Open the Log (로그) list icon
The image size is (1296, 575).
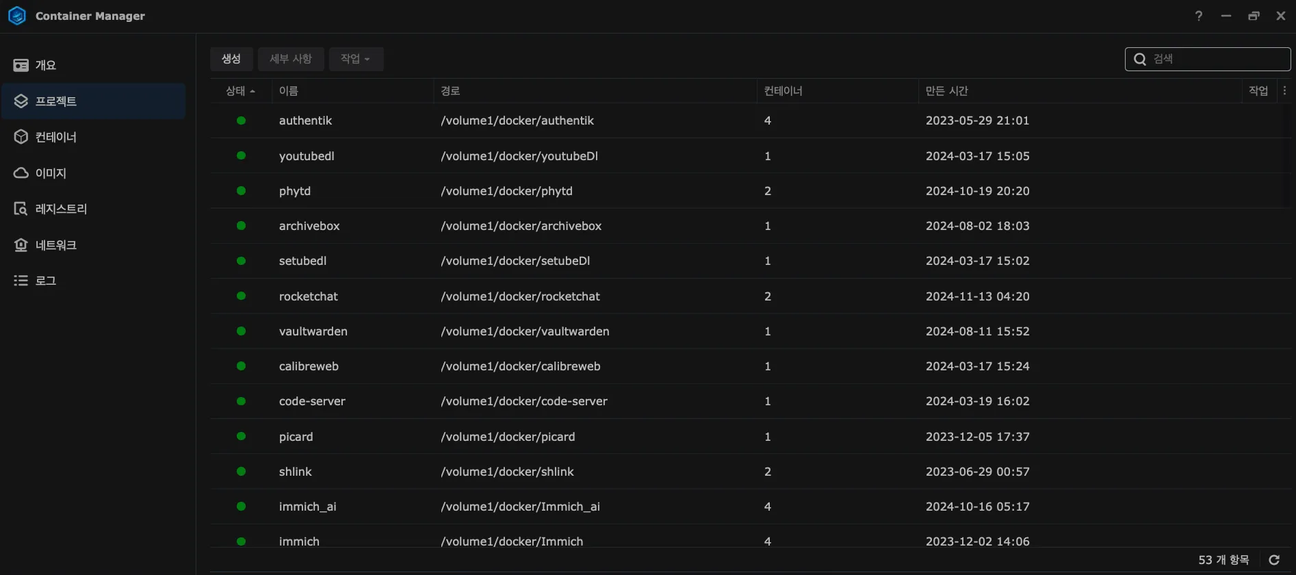pos(21,281)
